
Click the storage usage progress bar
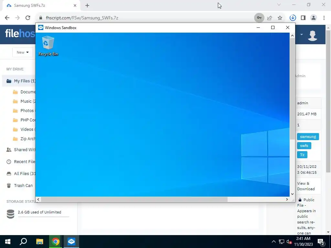click(44, 217)
